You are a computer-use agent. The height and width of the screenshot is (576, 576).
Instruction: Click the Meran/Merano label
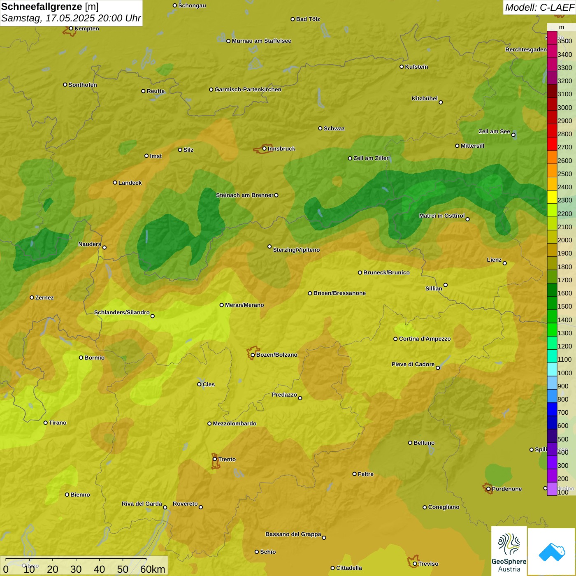tap(245, 305)
